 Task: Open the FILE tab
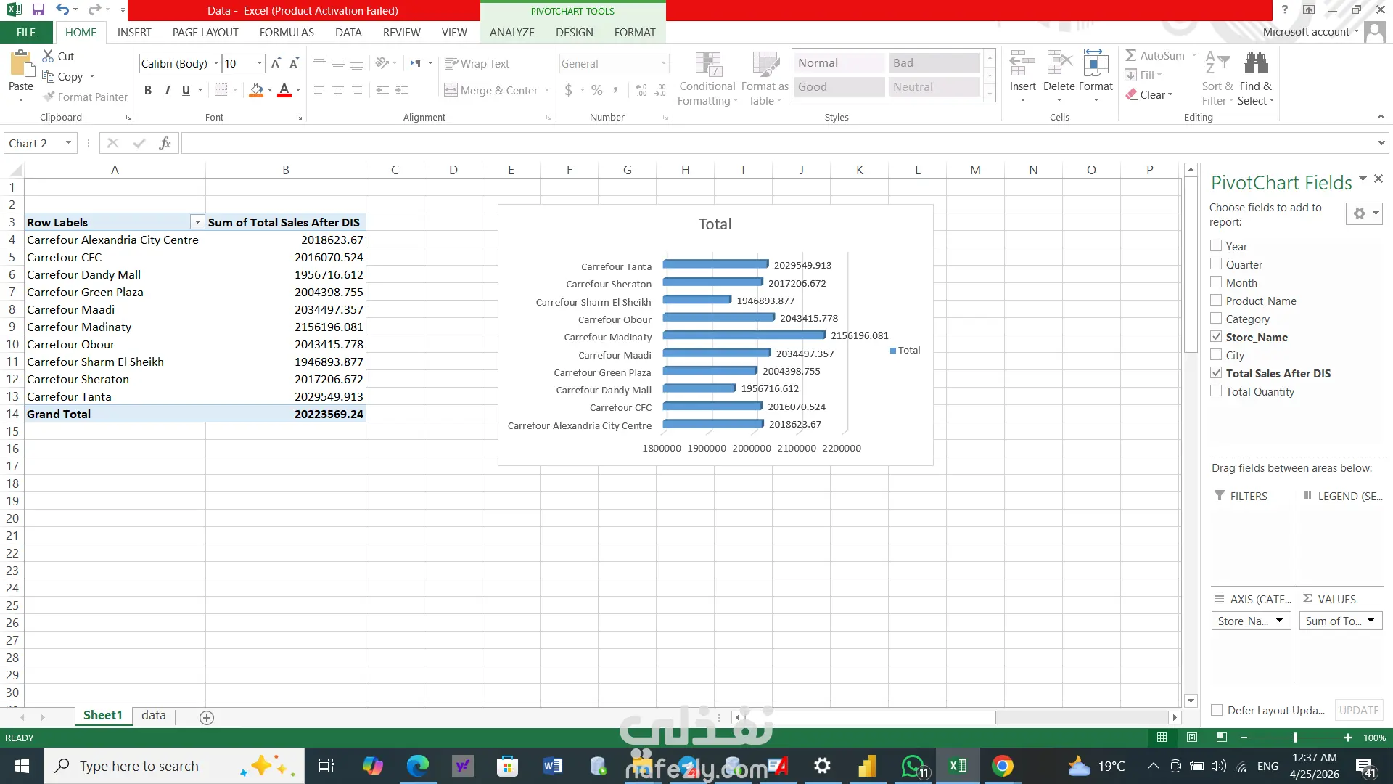point(26,32)
